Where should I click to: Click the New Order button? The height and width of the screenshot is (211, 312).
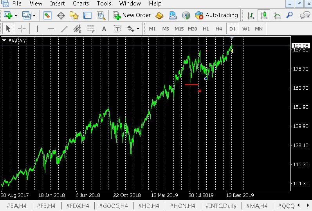pos(132,15)
